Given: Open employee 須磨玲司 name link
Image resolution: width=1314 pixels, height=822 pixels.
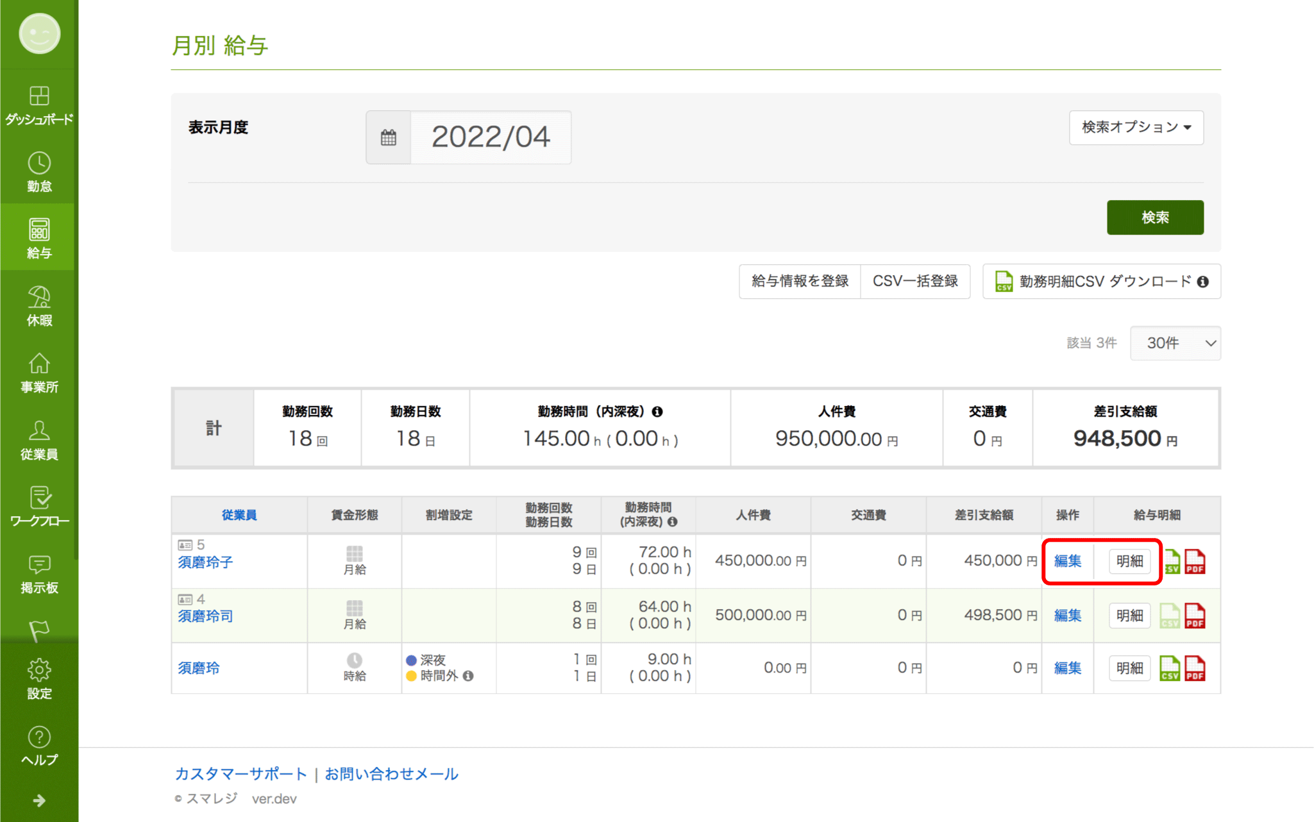Looking at the screenshot, I should tap(205, 616).
